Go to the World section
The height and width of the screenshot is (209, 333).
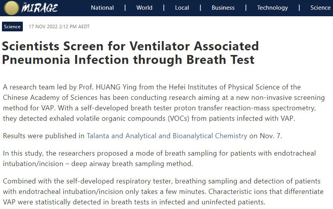coord(144,8)
